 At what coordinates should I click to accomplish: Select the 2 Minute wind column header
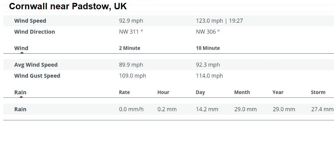pyautogui.click(x=130, y=48)
